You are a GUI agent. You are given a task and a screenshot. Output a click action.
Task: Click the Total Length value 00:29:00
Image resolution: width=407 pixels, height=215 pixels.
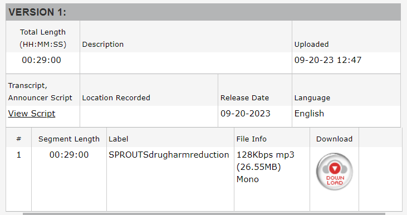[42, 60]
